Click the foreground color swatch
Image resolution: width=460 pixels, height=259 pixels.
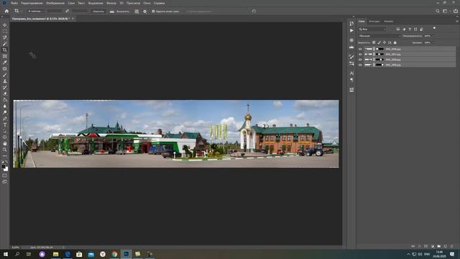4,166
